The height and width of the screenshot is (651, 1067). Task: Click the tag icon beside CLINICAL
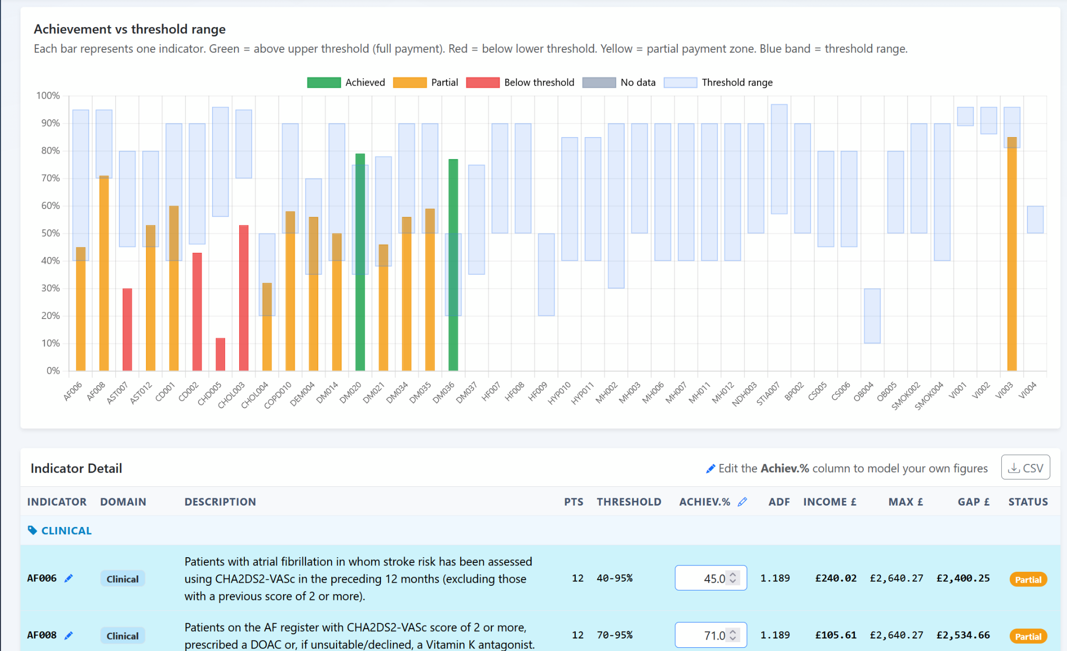pyautogui.click(x=32, y=530)
